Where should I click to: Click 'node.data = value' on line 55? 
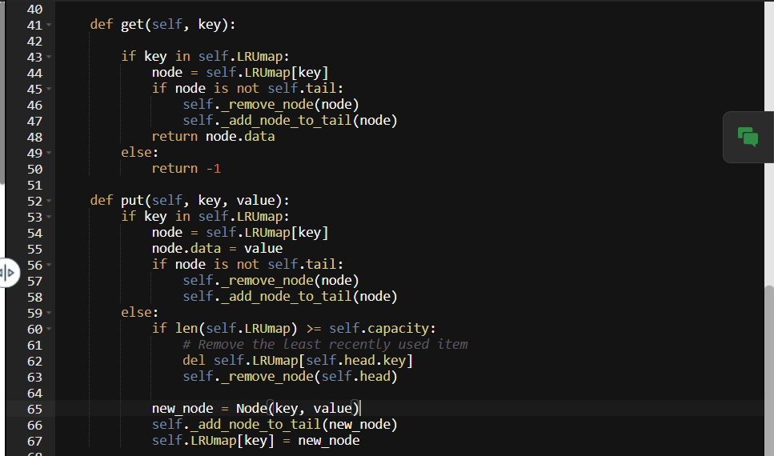tap(217, 248)
